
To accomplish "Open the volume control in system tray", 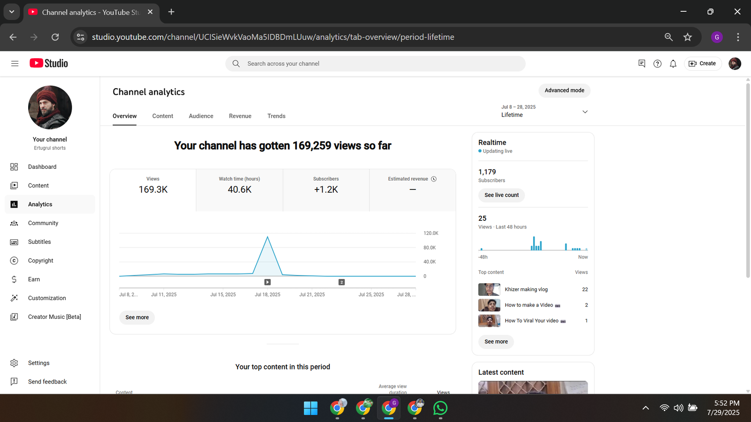I will coord(678,408).
